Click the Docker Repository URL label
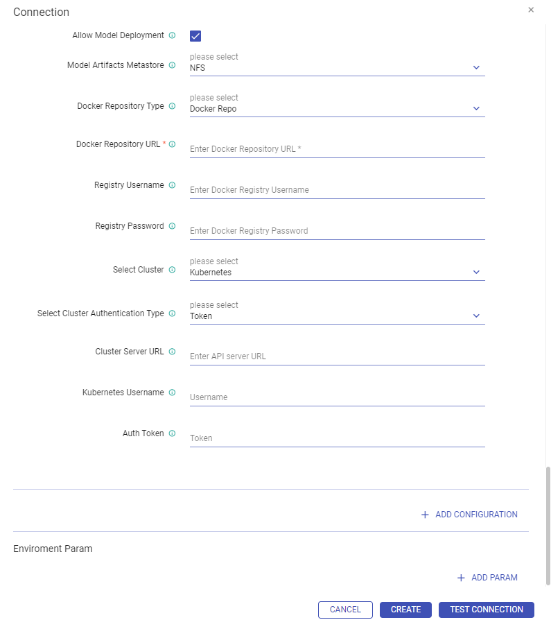 coord(119,144)
